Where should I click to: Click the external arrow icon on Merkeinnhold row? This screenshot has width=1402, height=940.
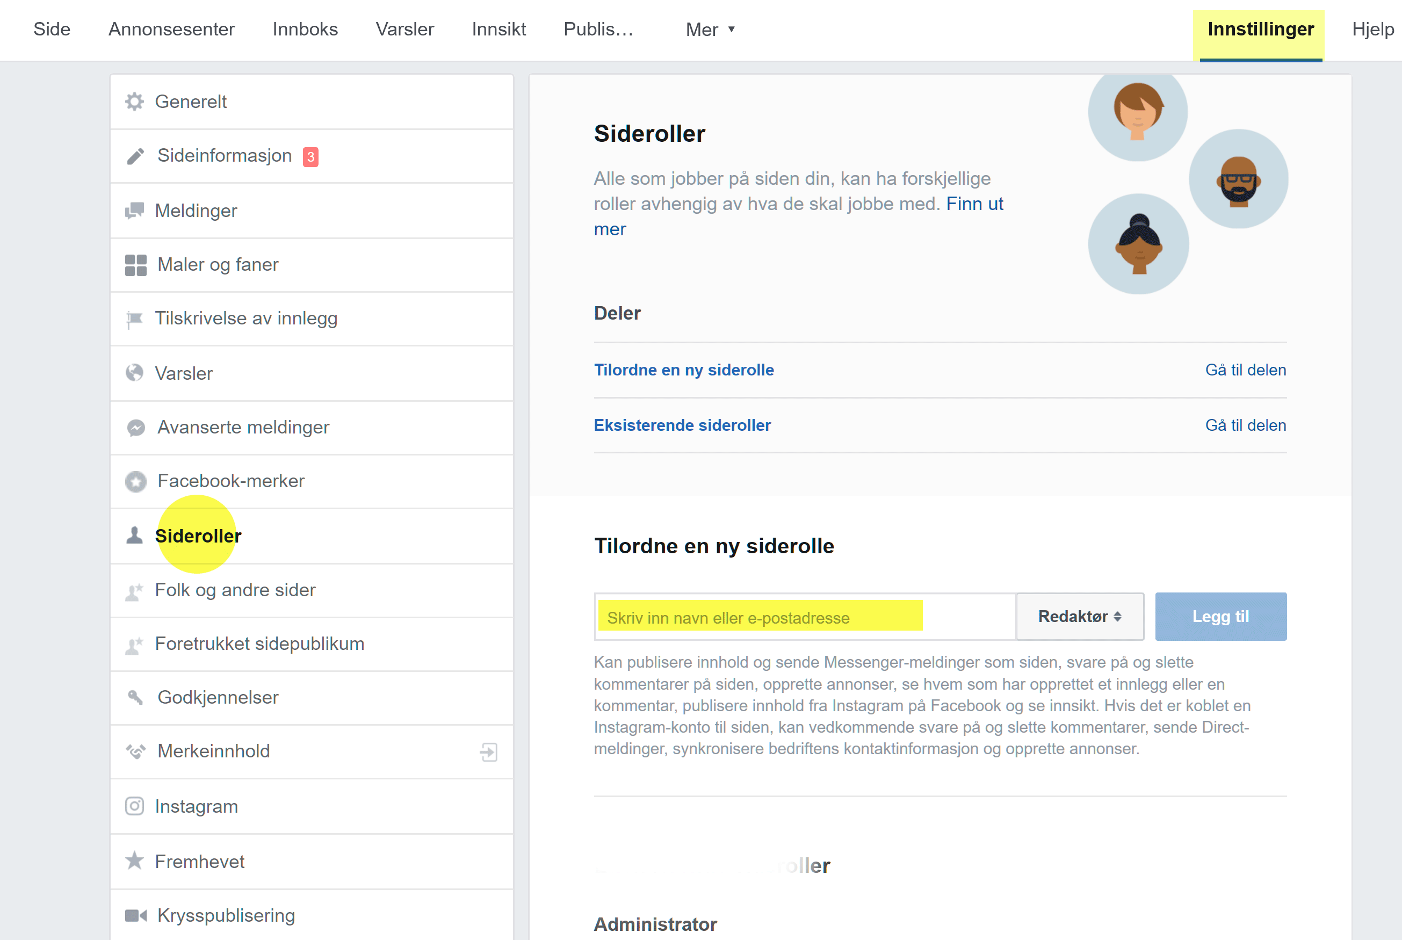(488, 752)
